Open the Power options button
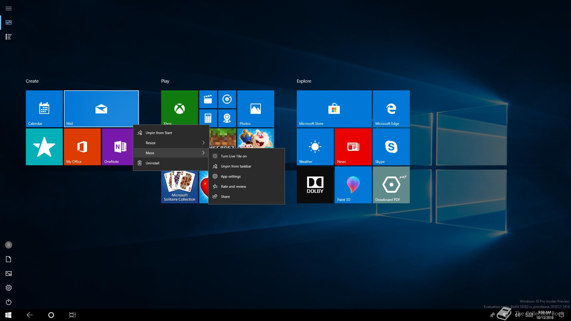 (x=9, y=302)
